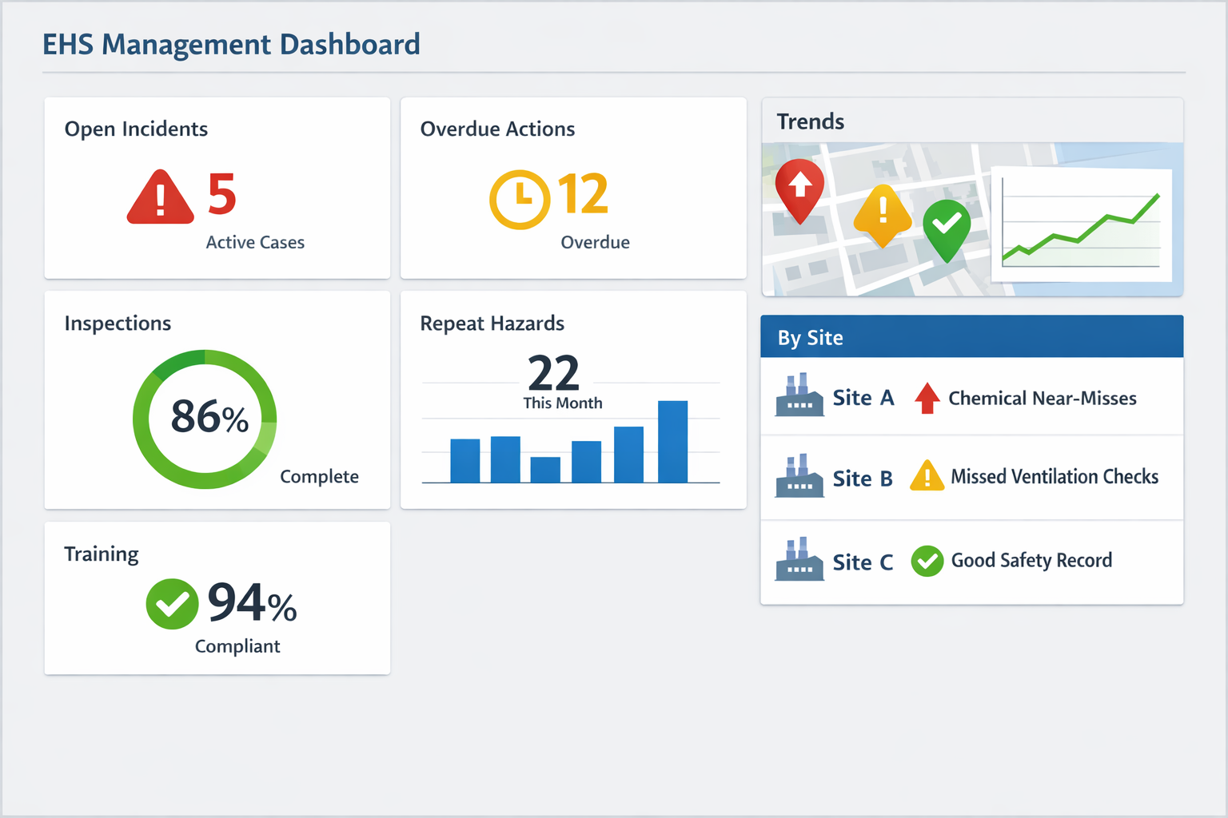Image resolution: width=1228 pixels, height=818 pixels.
Task: Click the Good Safety Record label
Action: pyautogui.click(x=1031, y=561)
